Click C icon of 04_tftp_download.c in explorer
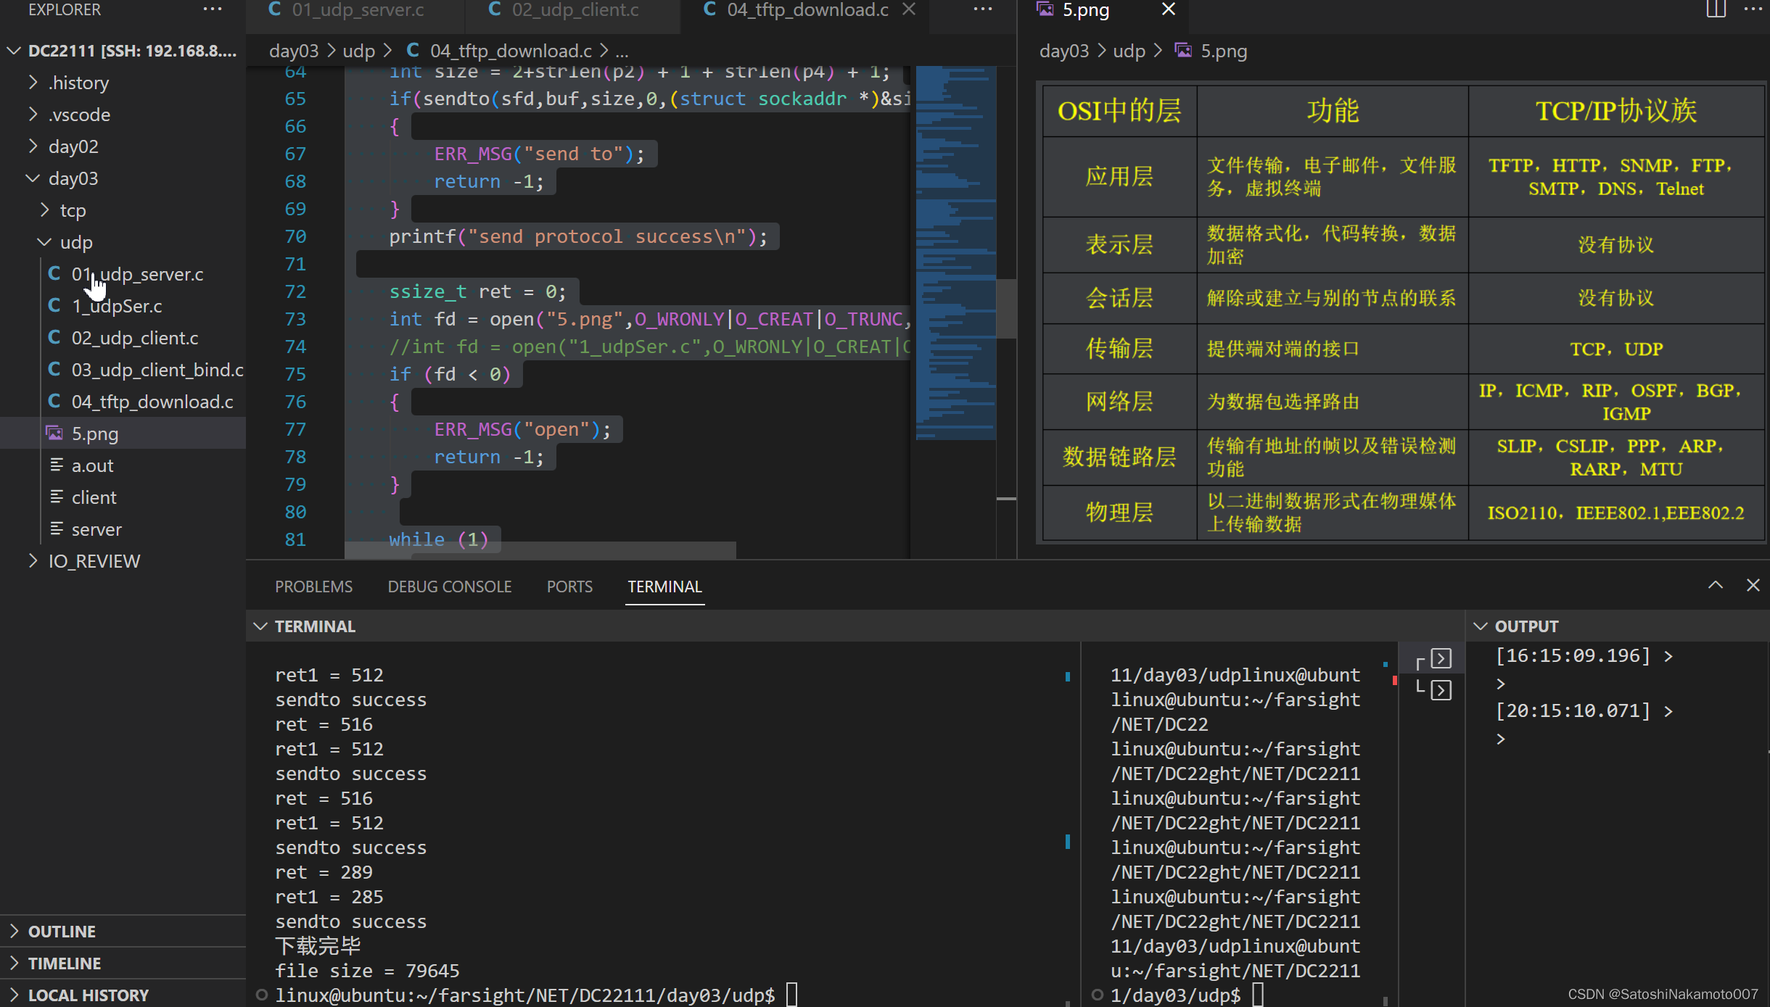Viewport: 1770px width, 1007px height. pos(54,402)
